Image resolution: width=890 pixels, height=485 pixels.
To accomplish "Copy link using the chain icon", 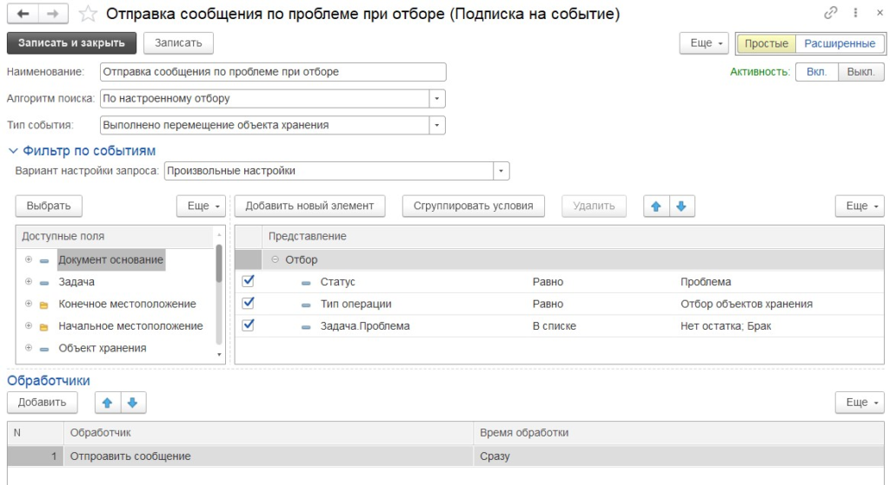I will [830, 14].
